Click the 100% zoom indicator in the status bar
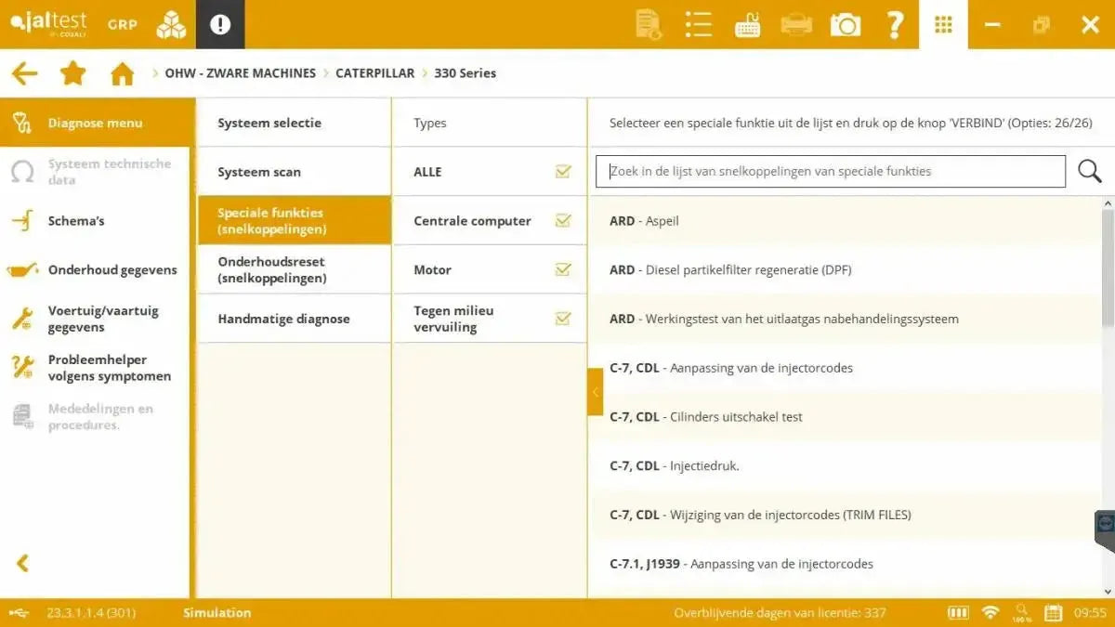Viewport: 1115px width, 627px height. pyautogui.click(x=1021, y=613)
